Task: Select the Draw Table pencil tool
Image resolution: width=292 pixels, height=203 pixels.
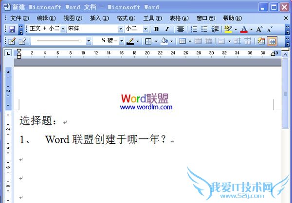Action: point(12,41)
